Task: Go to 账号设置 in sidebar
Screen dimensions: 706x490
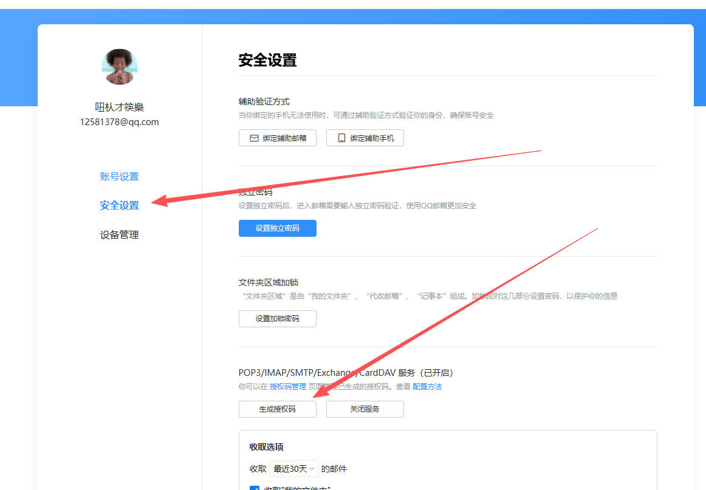Action: click(x=120, y=177)
